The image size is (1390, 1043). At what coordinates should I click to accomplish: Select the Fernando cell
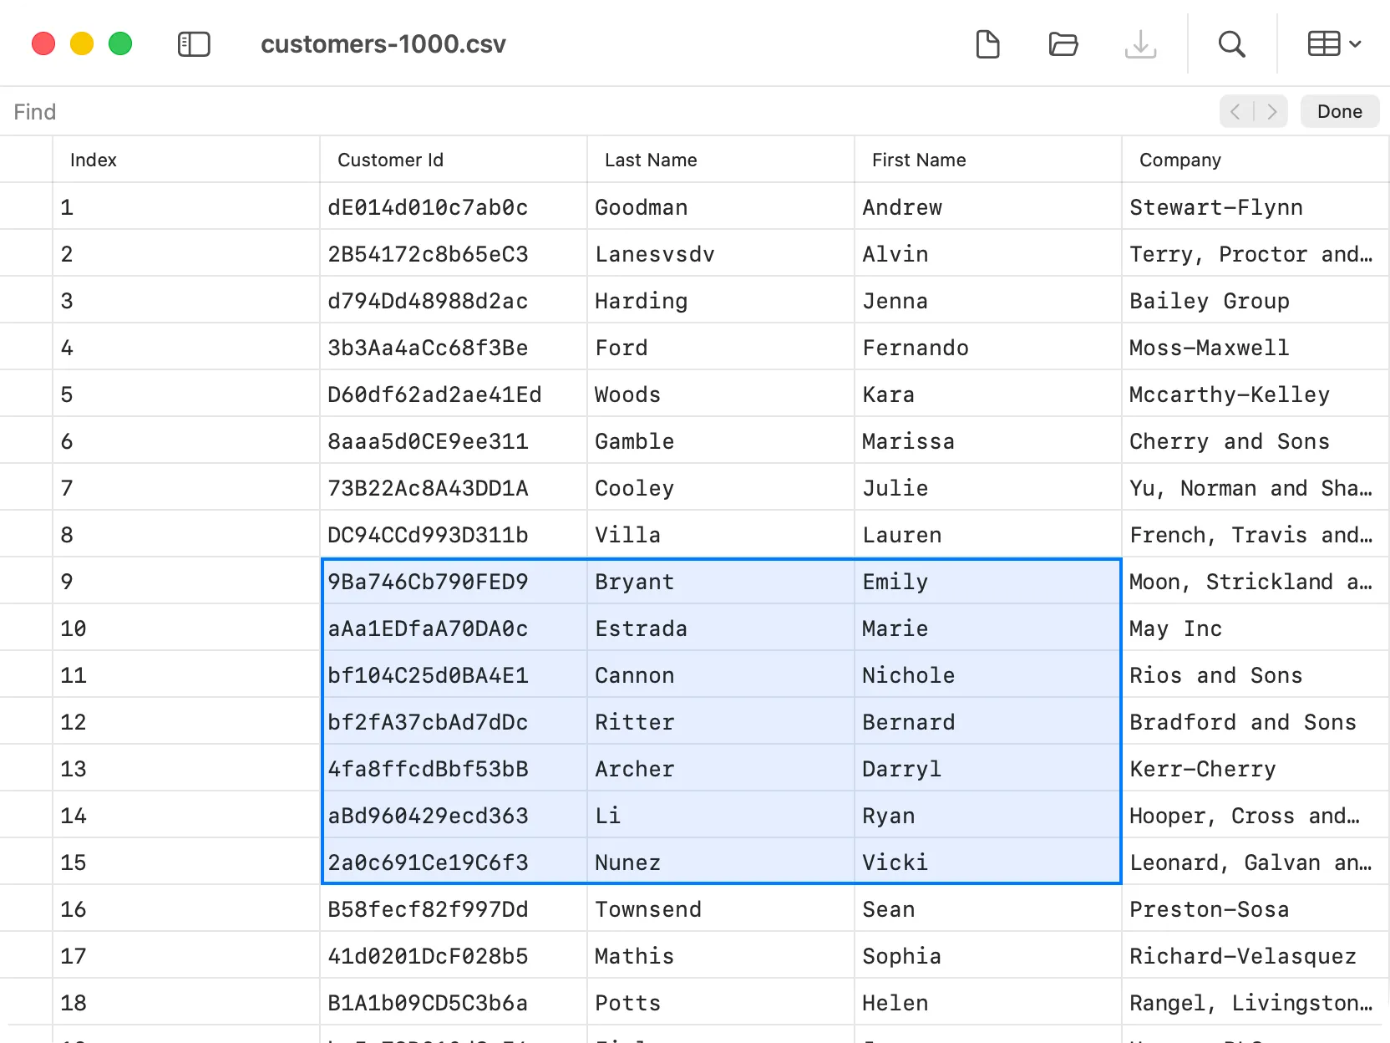point(988,347)
